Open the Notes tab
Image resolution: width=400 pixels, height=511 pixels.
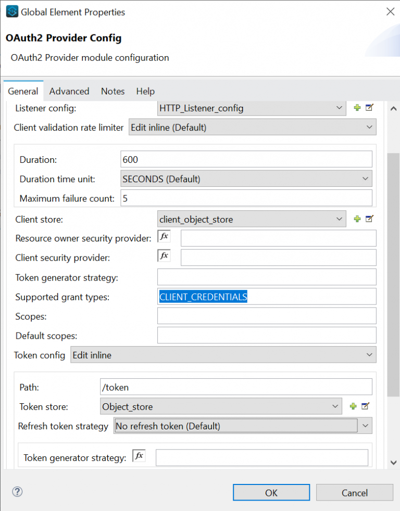[x=113, y=91]
